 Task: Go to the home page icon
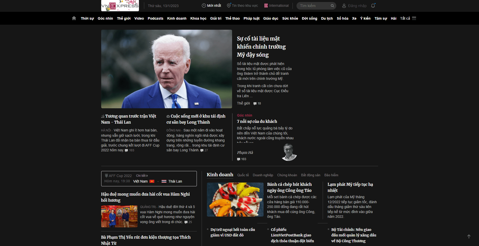click(x=74, y=18)
